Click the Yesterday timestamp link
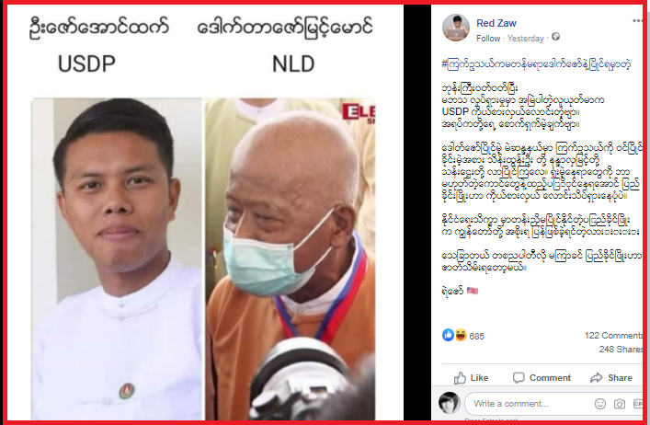650x425 pixels. [525, 39]
